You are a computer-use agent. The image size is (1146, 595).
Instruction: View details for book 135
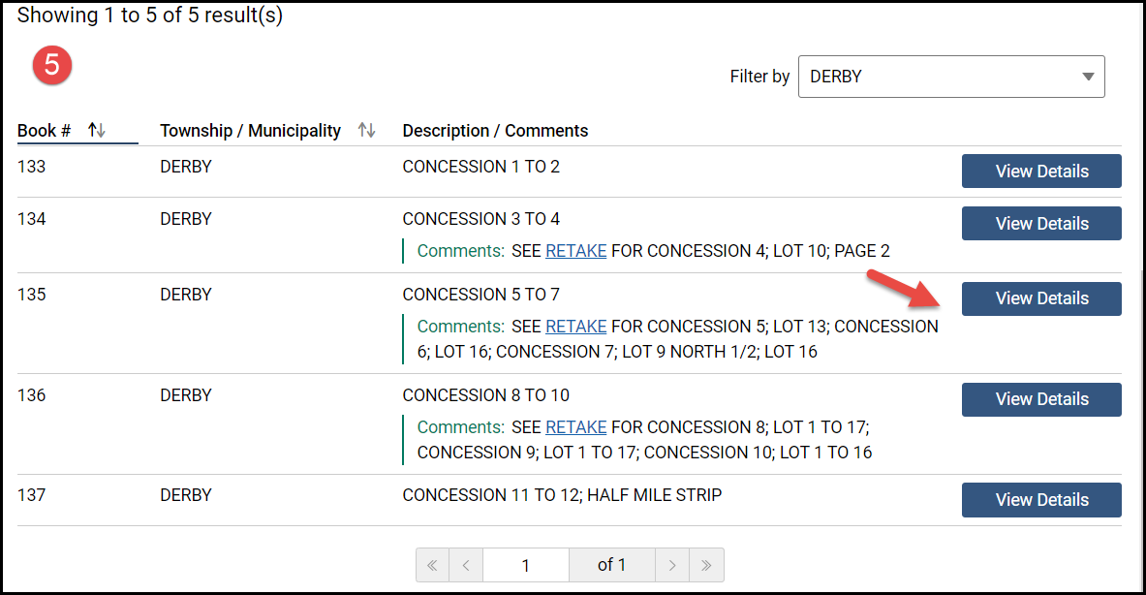click(x=1041, y=298)
